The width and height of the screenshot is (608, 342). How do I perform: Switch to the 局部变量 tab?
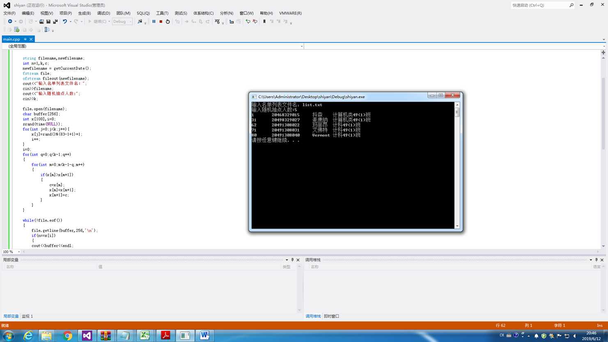pos(11,316)
